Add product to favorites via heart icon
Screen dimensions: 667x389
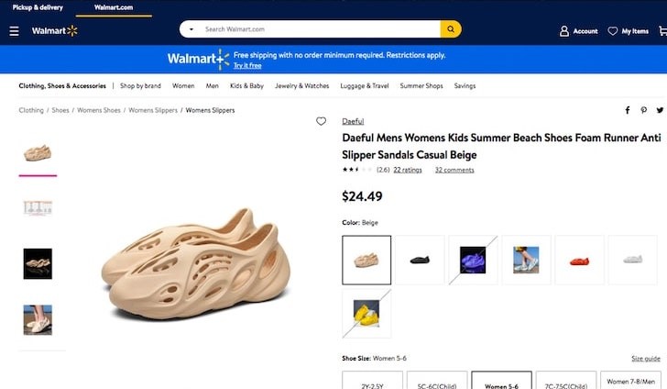coord(322,121)
